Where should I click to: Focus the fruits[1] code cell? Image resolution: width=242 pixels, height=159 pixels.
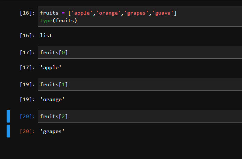[x=139, y=84]
